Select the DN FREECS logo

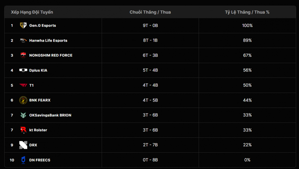23,160
